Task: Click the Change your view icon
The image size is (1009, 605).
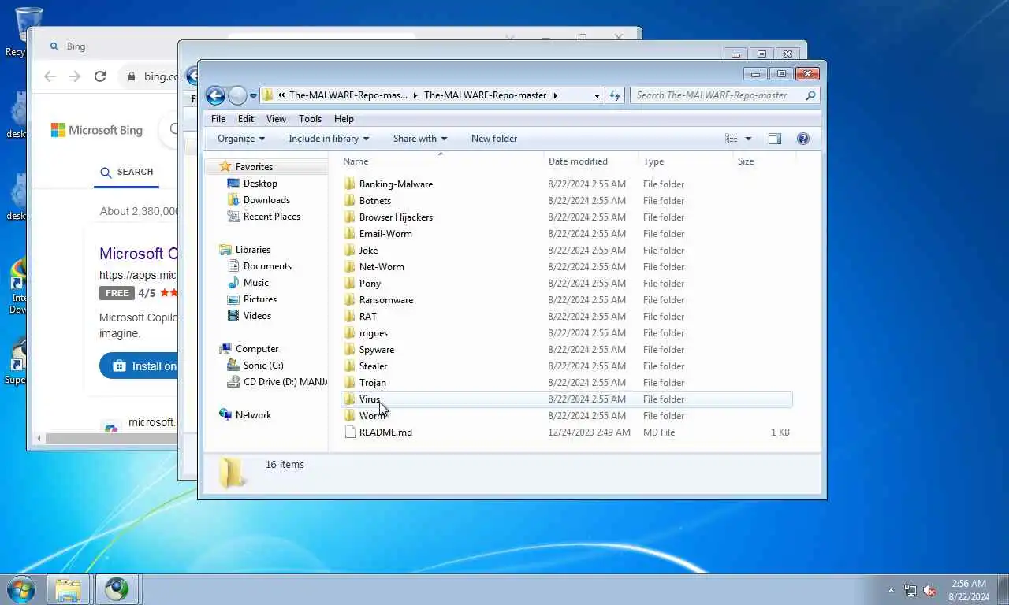Action: point(732,139)
